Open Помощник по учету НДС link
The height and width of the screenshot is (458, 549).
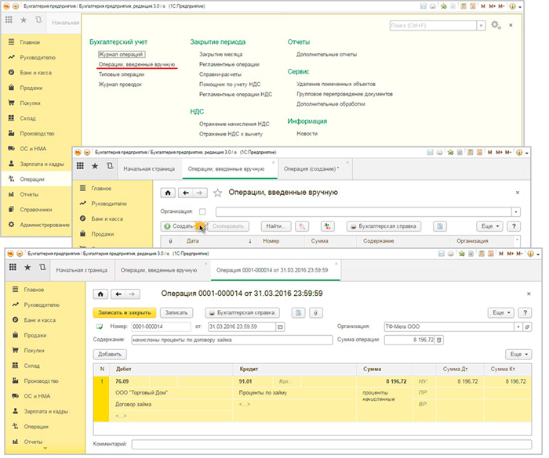230,85
